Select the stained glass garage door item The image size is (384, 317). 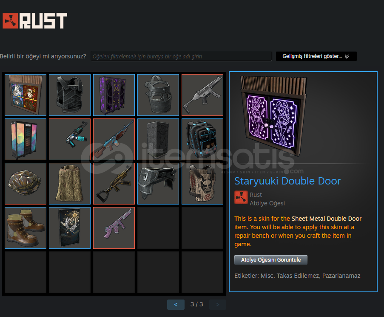click(x=26, y=95)
